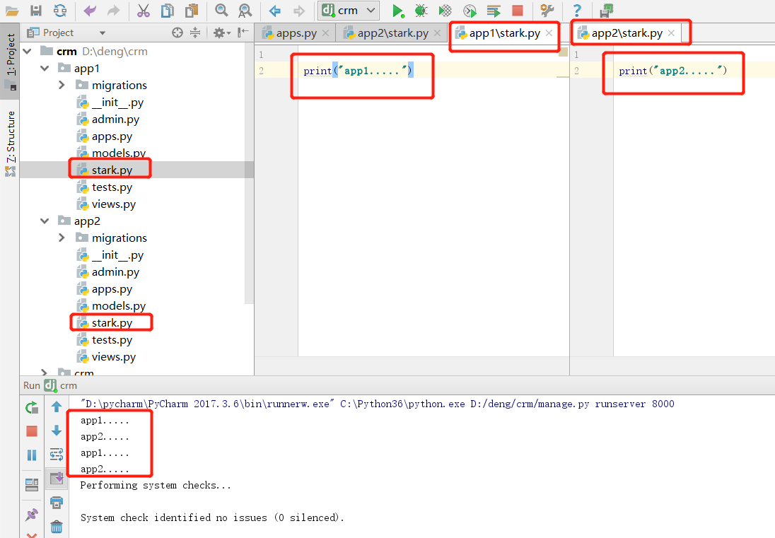Screen dimensions: 775x538
Task: Click the Open folder toolbar icon
Action: point(12,11)
